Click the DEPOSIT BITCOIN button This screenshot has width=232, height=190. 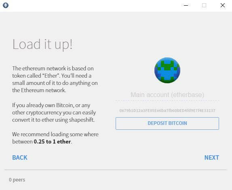tap(167, 123)
